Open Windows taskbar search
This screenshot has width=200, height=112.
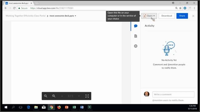13,107
